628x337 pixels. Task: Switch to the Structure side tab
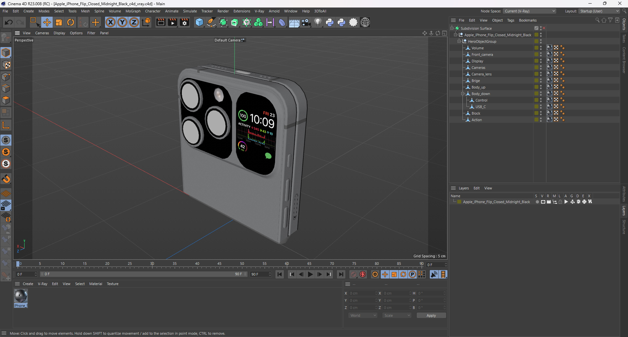624,227
